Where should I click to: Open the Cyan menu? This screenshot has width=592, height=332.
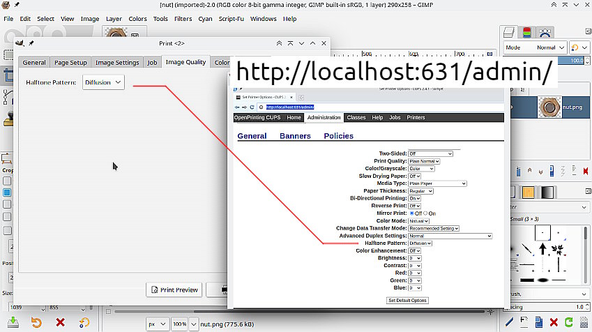(205, 19)
